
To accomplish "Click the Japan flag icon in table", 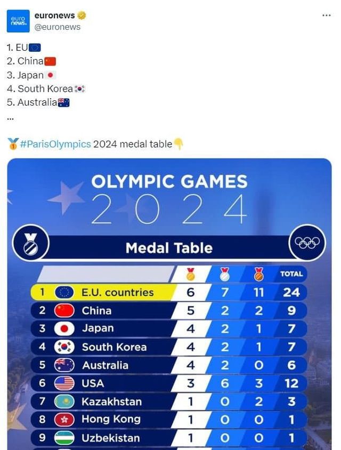I will click(x=64, y=328).
